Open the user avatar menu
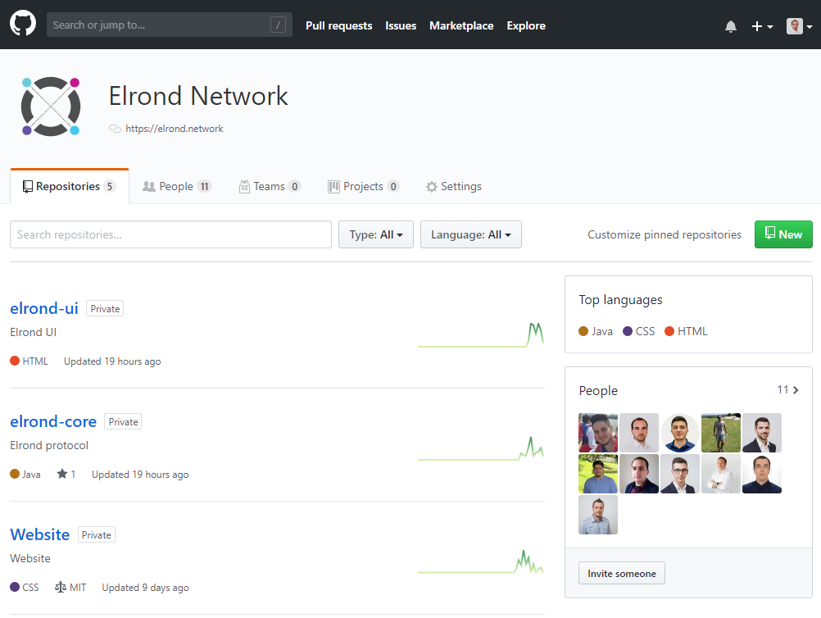 click(799, 26)
